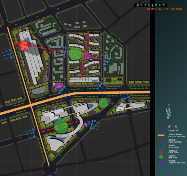Pick the green open space legend circle
This screenshot has height=176, width=187.
click(161, 157)
